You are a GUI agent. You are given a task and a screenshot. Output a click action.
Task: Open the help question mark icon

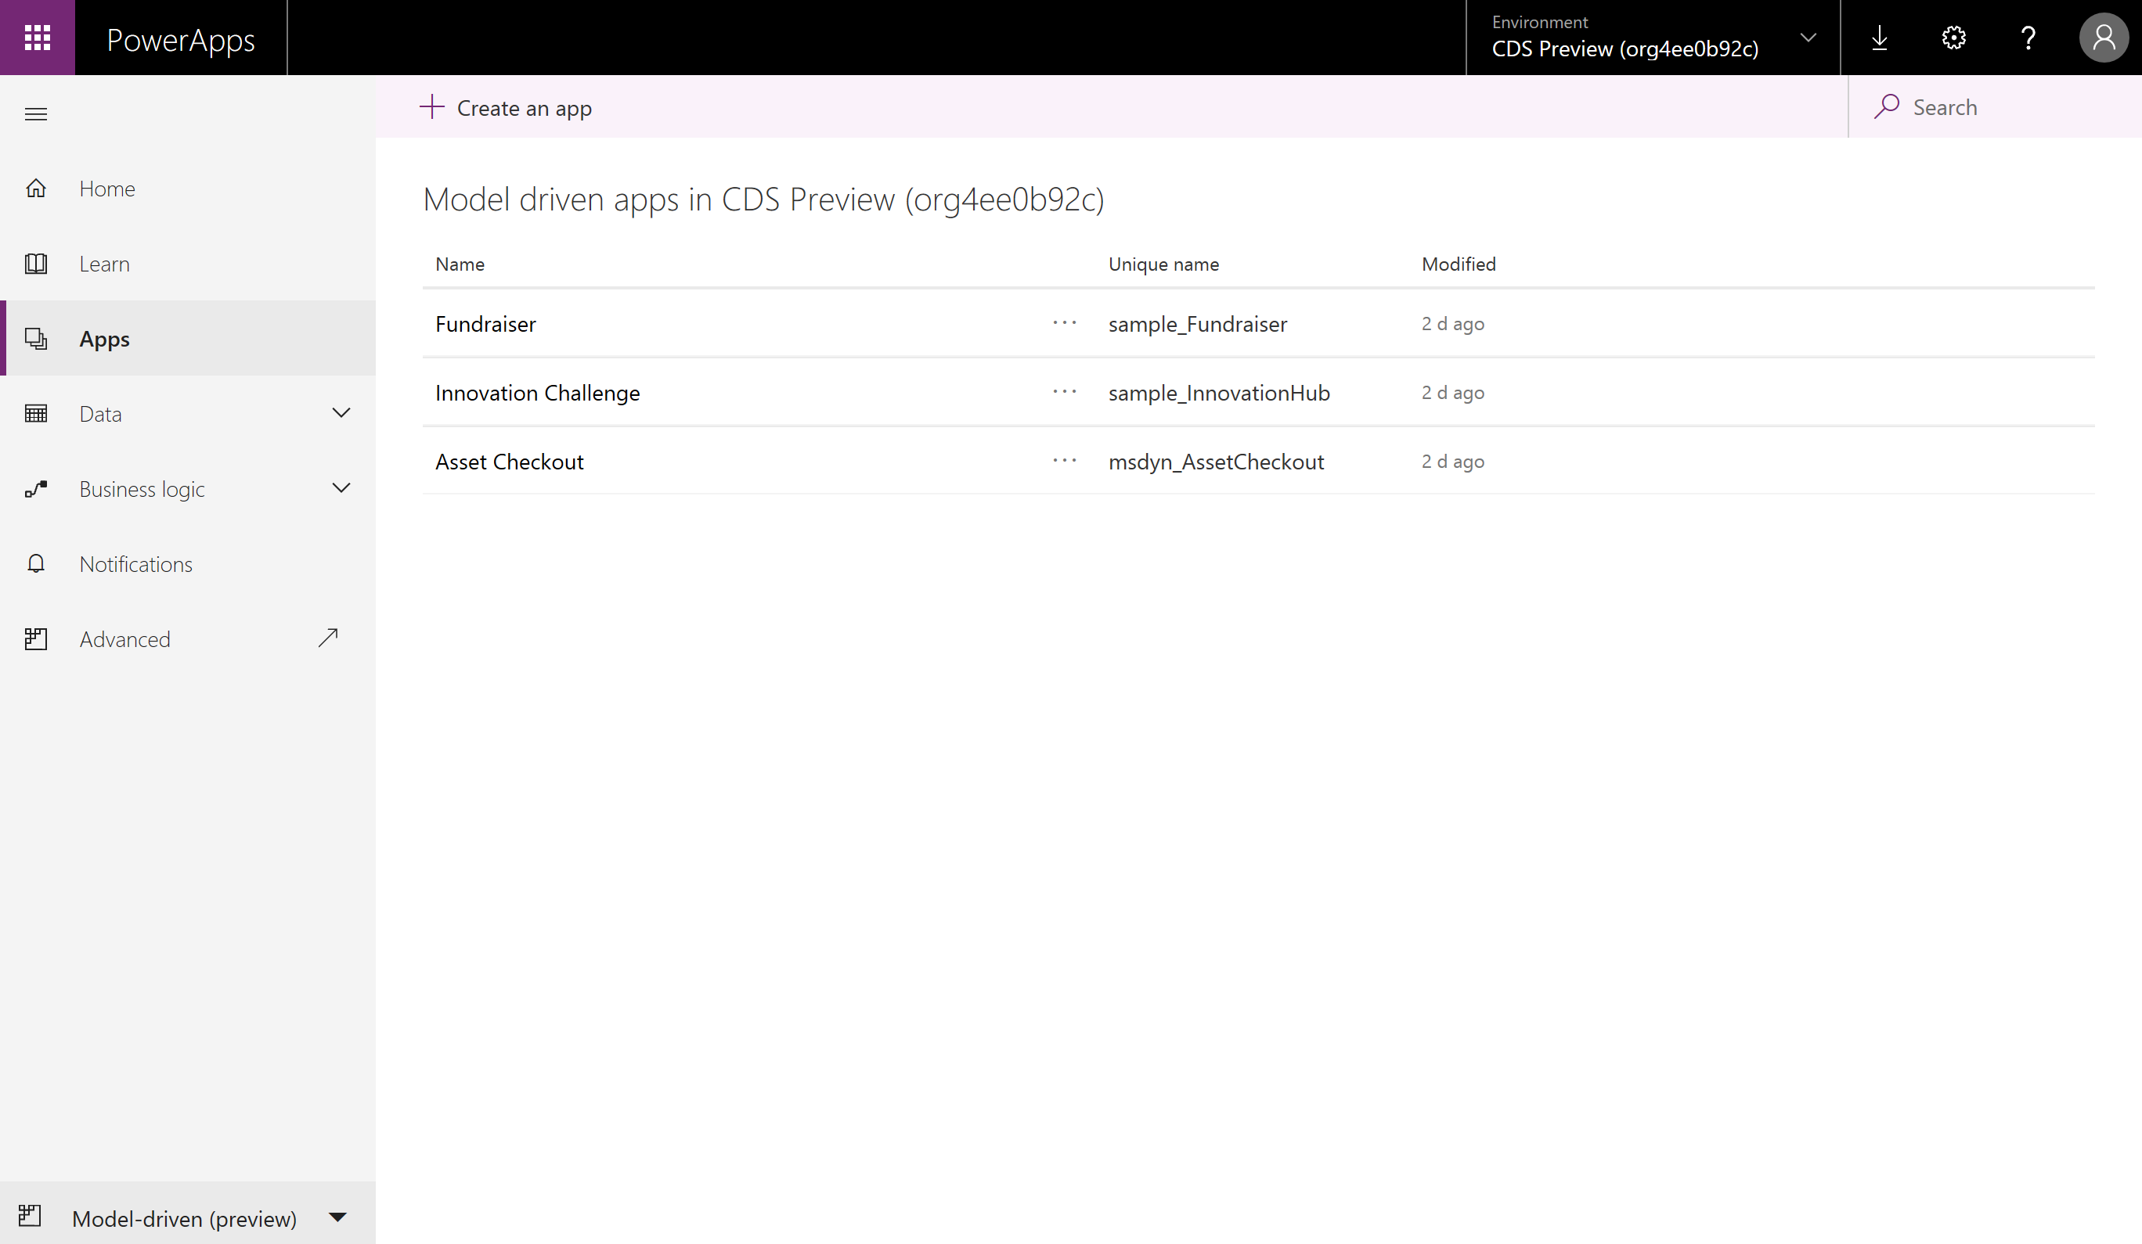(2028, 38)
